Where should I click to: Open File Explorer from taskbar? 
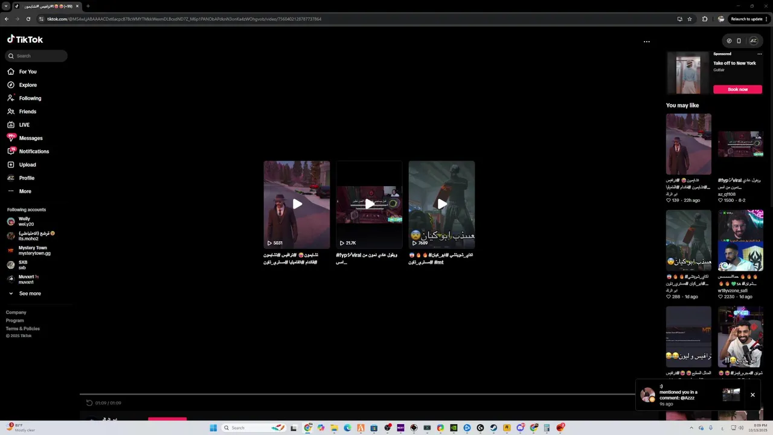coord(334,428)
